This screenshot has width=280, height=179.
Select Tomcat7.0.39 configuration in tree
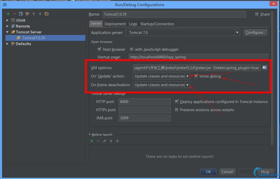pos(45,38)
